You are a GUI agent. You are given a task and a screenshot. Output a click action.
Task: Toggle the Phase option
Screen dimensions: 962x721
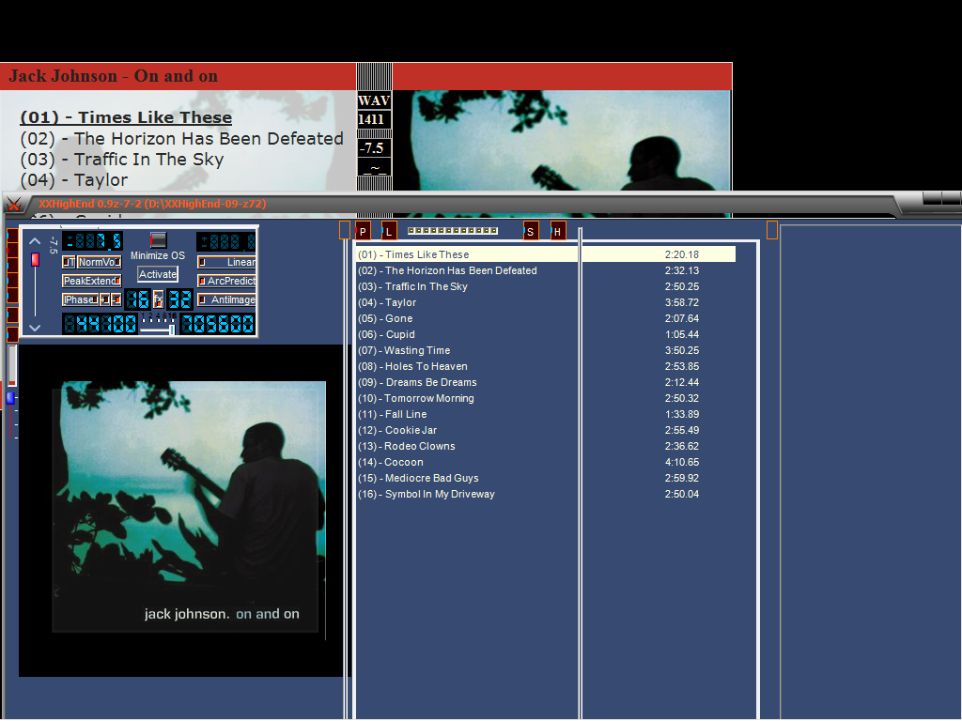80,299
